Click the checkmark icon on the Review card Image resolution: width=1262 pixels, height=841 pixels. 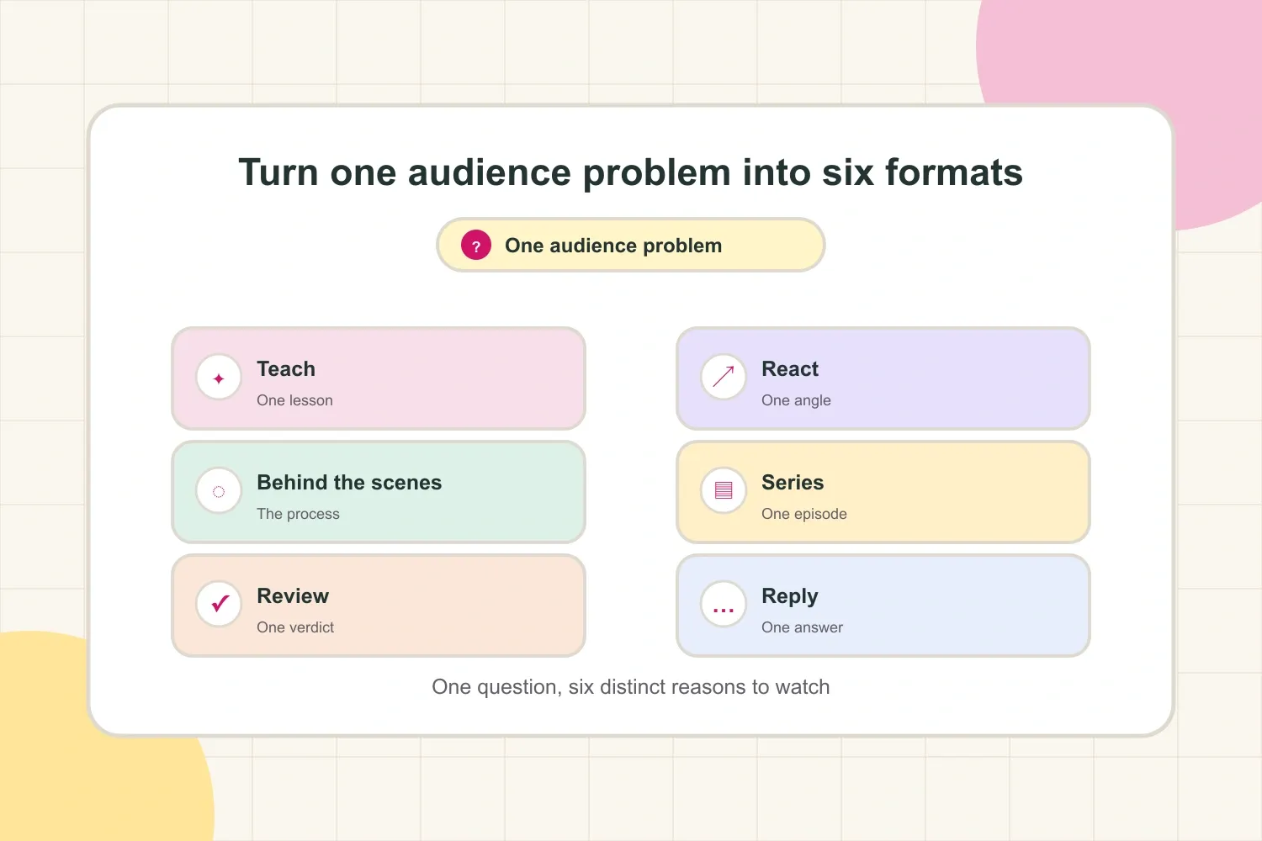(x=219, y=605)
